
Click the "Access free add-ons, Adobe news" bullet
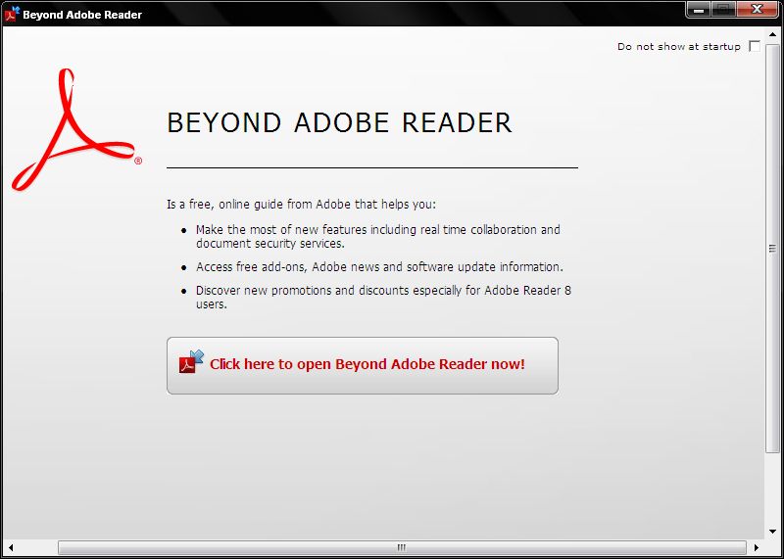coord(379,266)
